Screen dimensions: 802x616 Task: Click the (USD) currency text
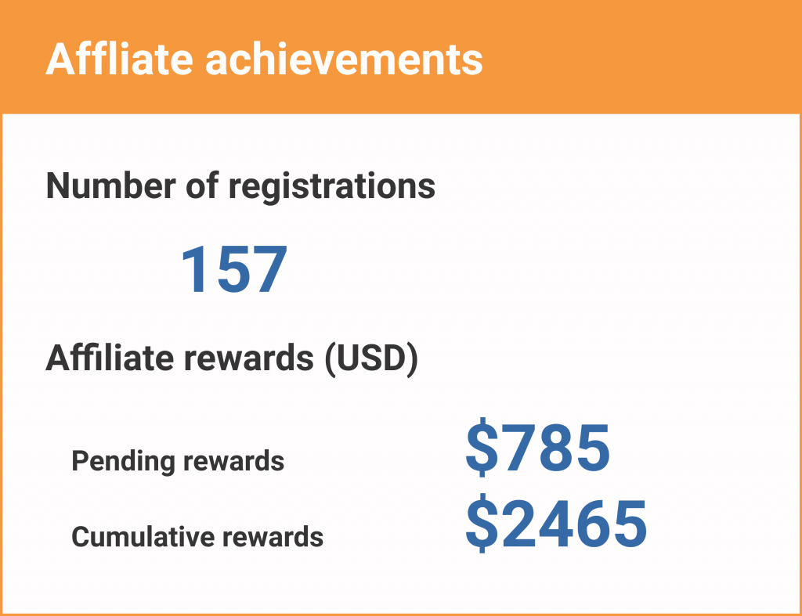[372, 358]
